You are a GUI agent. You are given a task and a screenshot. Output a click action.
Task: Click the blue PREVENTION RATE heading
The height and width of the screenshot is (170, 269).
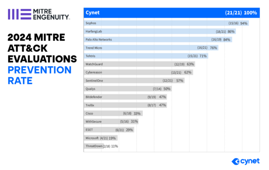40,75
